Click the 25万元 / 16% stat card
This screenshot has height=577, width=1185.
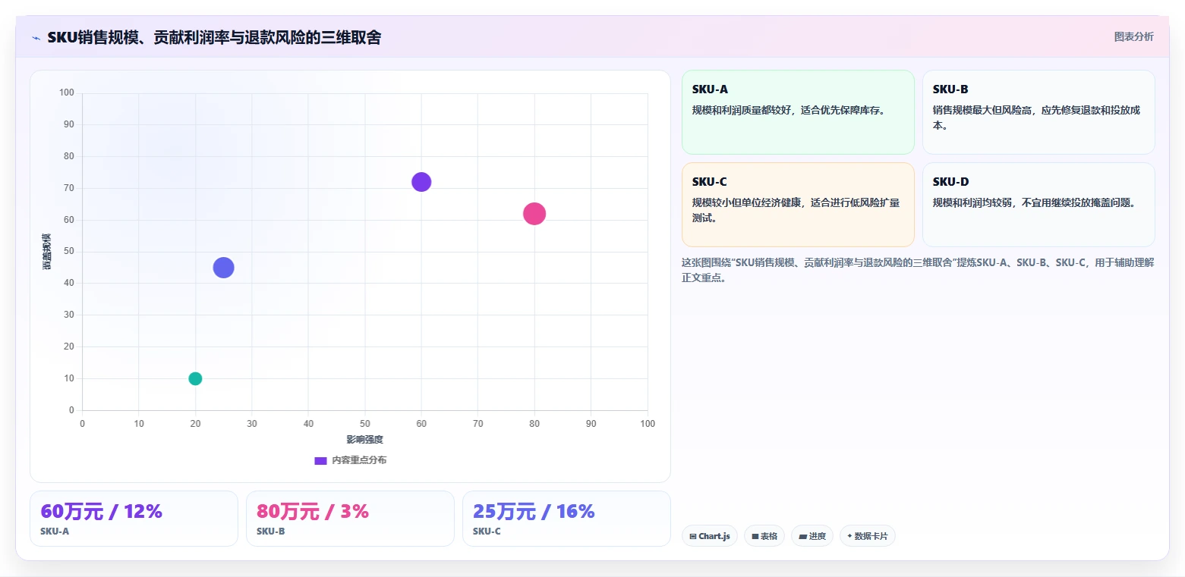click(566, 519)
